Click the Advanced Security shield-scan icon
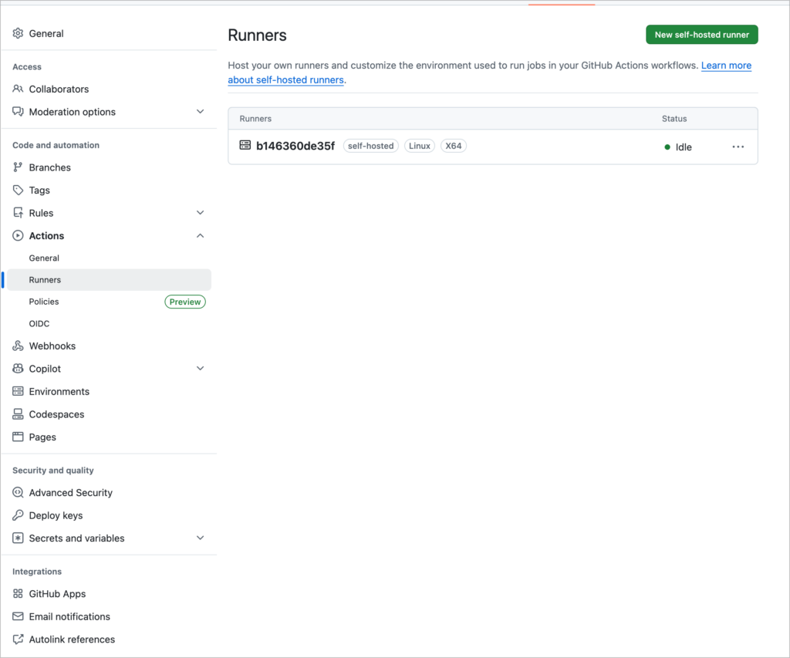 [19, 492]
